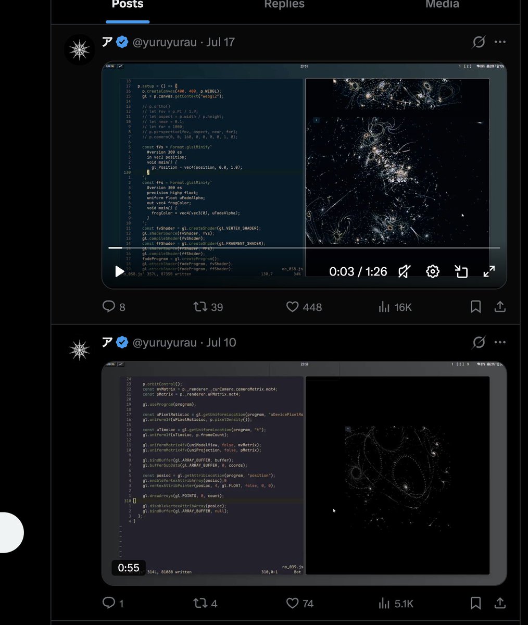
Task: Click Grok icon on Jul 17 post
Action: coord(479,42)
